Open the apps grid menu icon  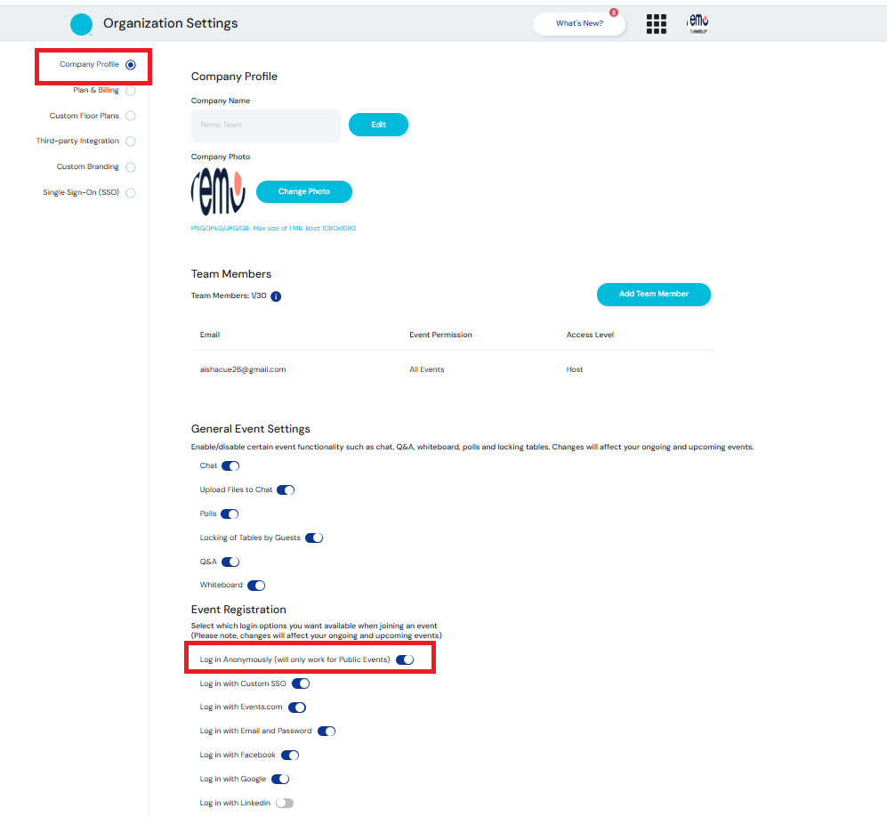657,24
